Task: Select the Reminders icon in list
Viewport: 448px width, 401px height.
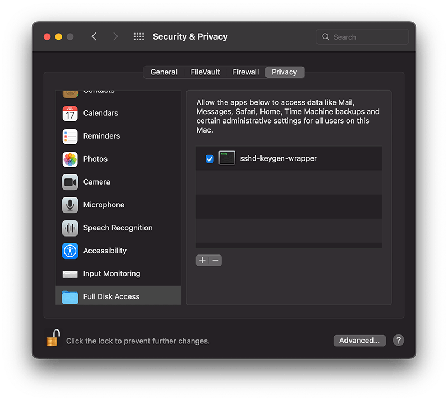Action: pos(70,136)
